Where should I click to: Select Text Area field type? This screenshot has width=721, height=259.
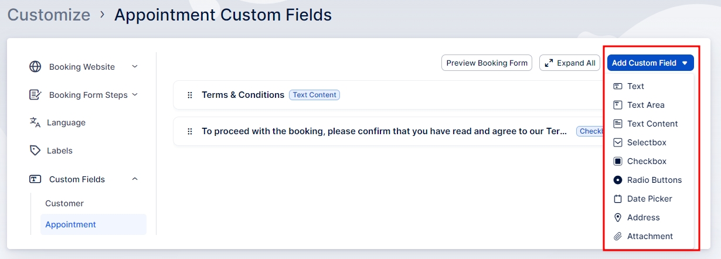(645, 105)
